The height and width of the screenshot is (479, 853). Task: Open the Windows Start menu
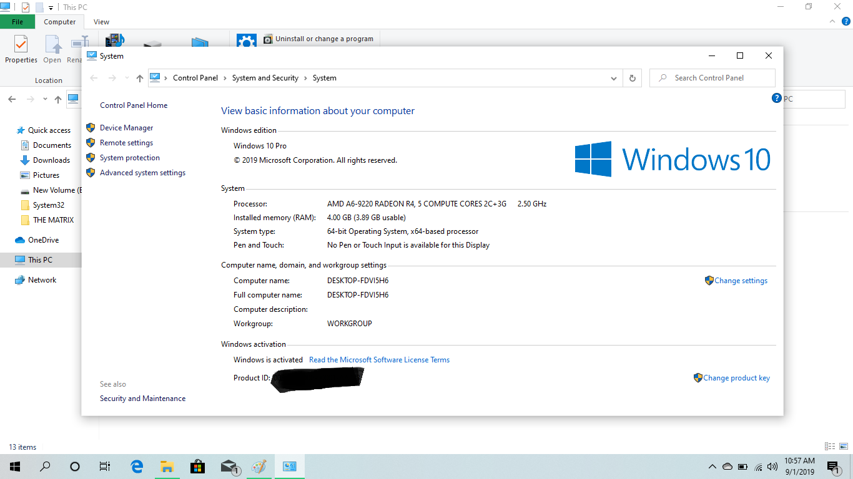15,467
